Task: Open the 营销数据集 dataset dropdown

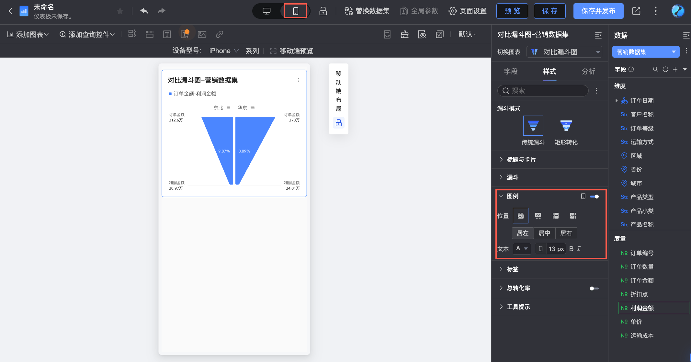Action: pos(646,52)
